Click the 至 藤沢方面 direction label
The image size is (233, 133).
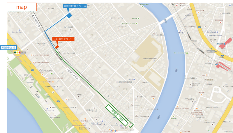[36, 21]
